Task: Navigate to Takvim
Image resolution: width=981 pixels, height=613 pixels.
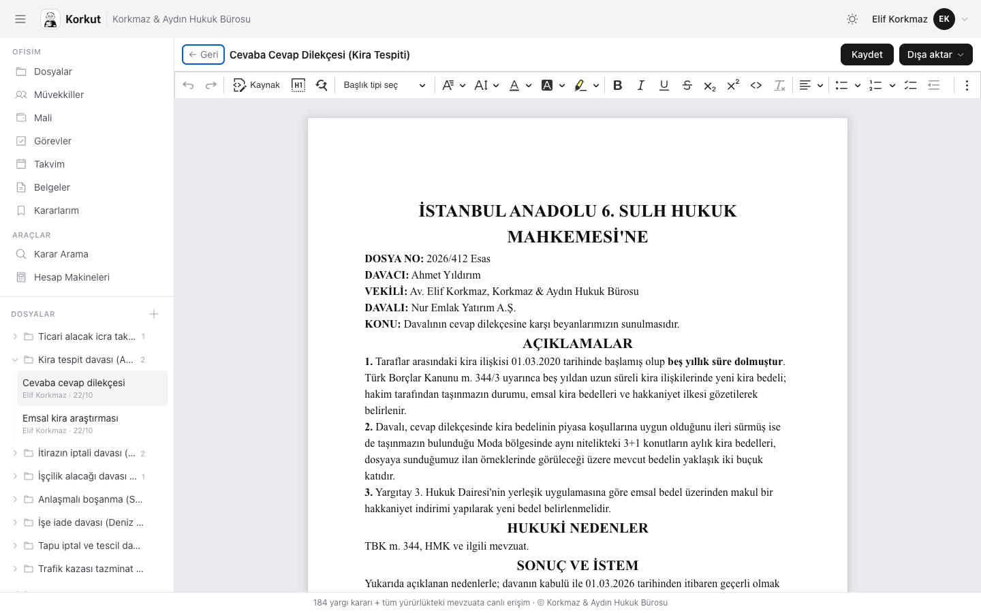Action: [x=87, y=164]
